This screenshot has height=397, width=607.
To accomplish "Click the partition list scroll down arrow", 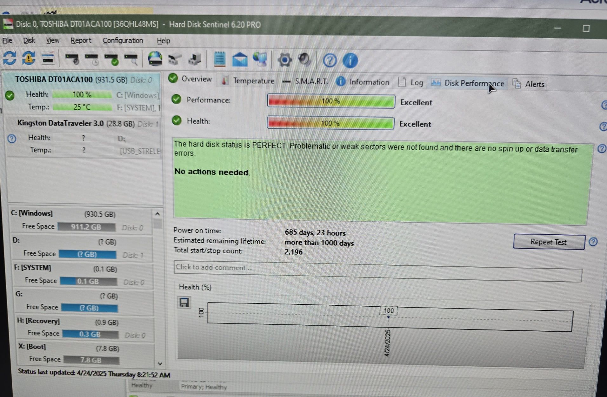I will (160, 363).
